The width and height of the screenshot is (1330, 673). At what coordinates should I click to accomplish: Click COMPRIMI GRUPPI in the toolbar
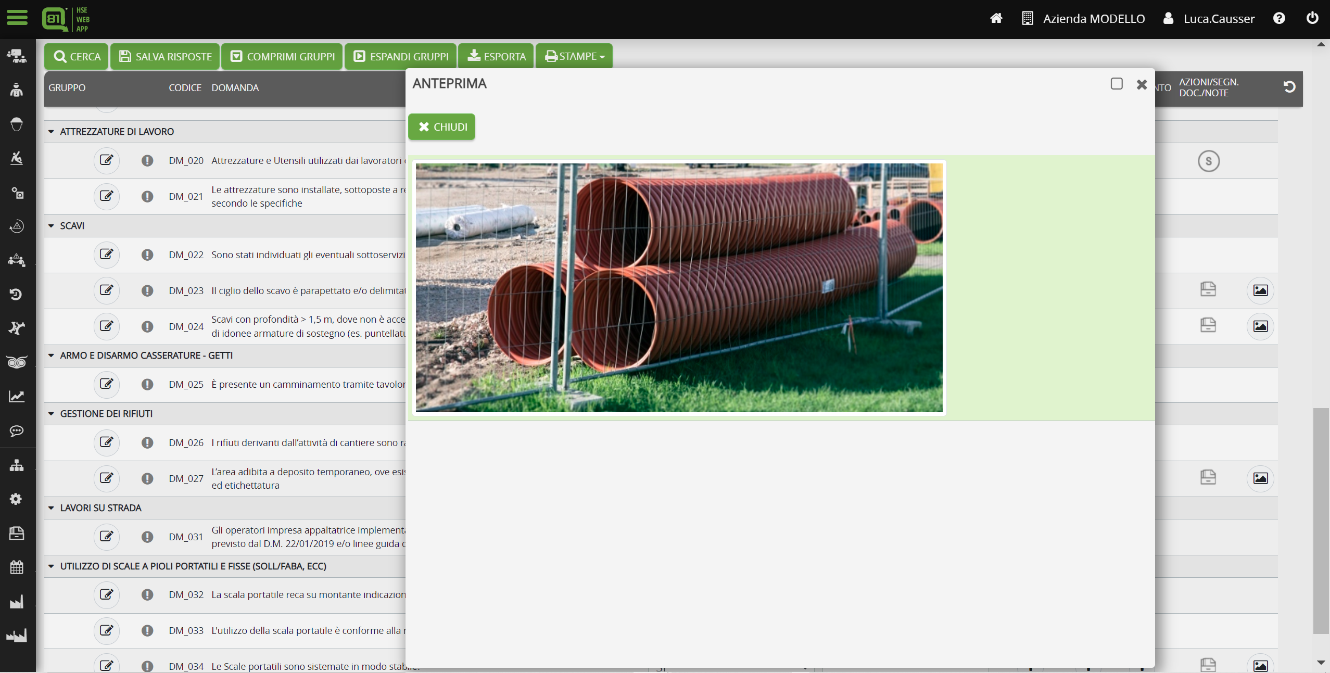tap(282, 56)
